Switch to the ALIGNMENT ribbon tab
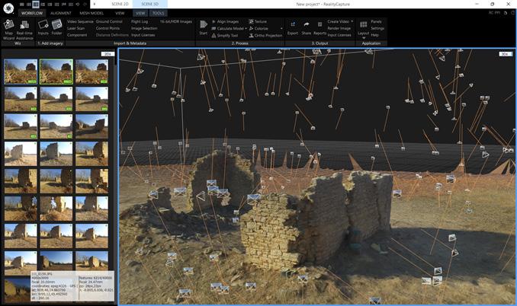Image resolution: width=517 pixels, height=306 pixels. (60, 13)
